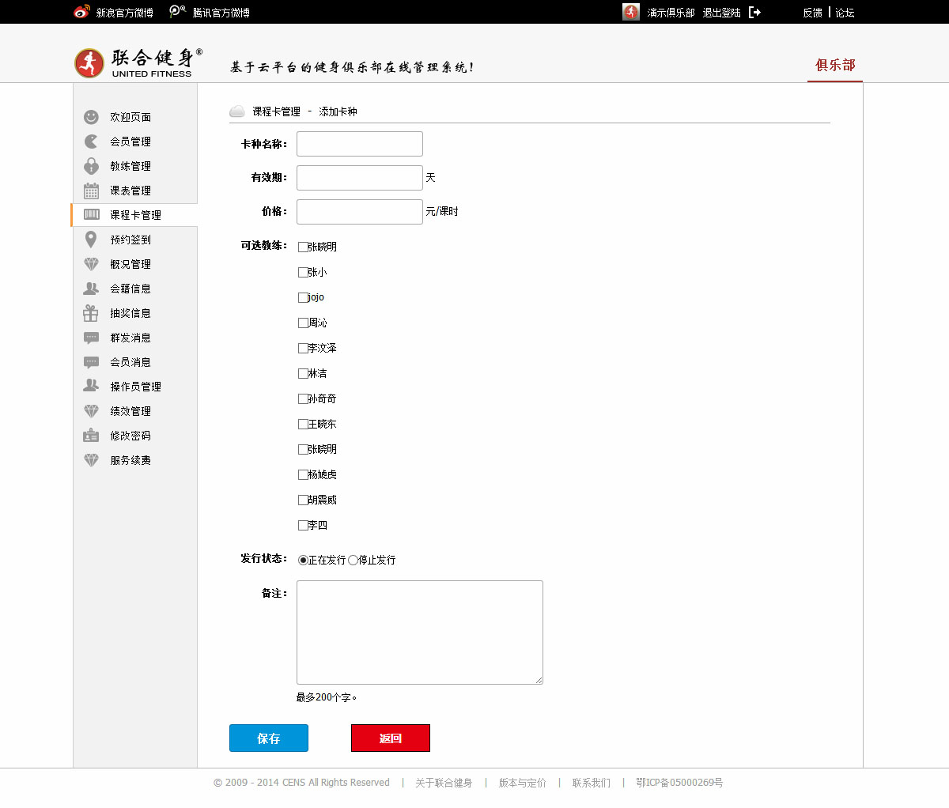Screen dimensions: 949x808
Task: Tick the 李四 coach checkbox
Action: pyautogui.click(x=303, y=525)
